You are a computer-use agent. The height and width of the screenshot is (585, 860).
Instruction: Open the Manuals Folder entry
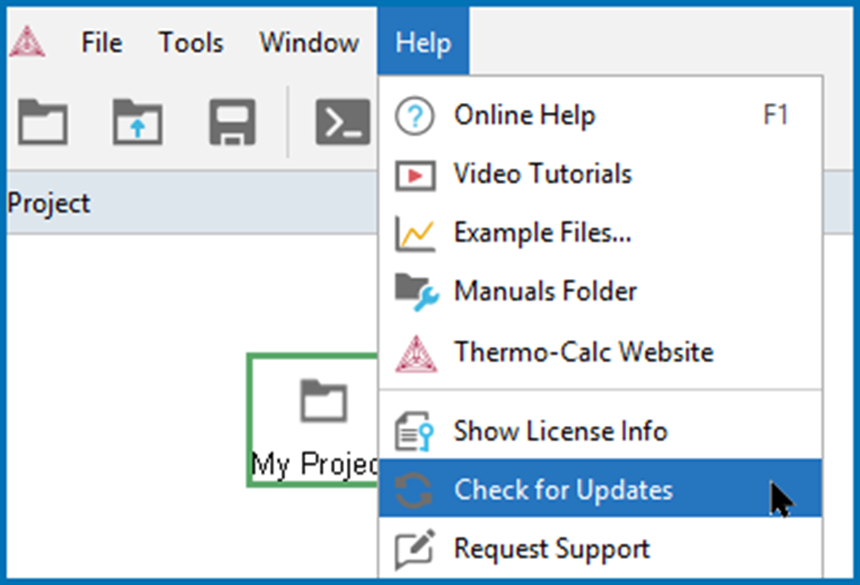point(601,291)
